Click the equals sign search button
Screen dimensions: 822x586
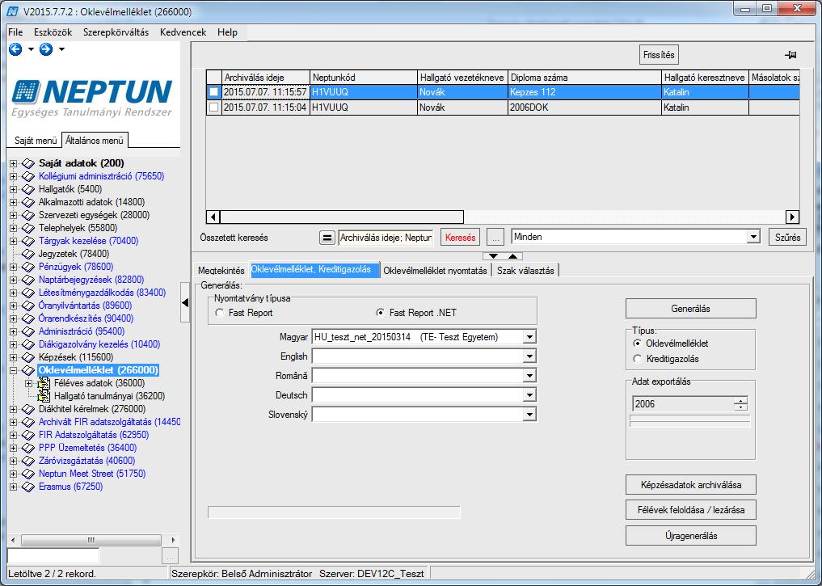[x=327, y=238]
